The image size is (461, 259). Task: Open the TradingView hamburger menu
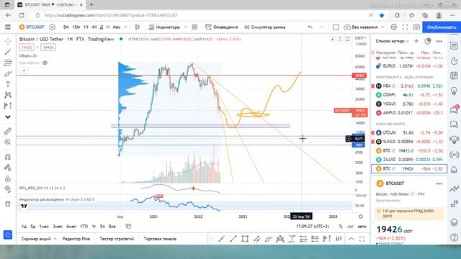click(8, 27)
